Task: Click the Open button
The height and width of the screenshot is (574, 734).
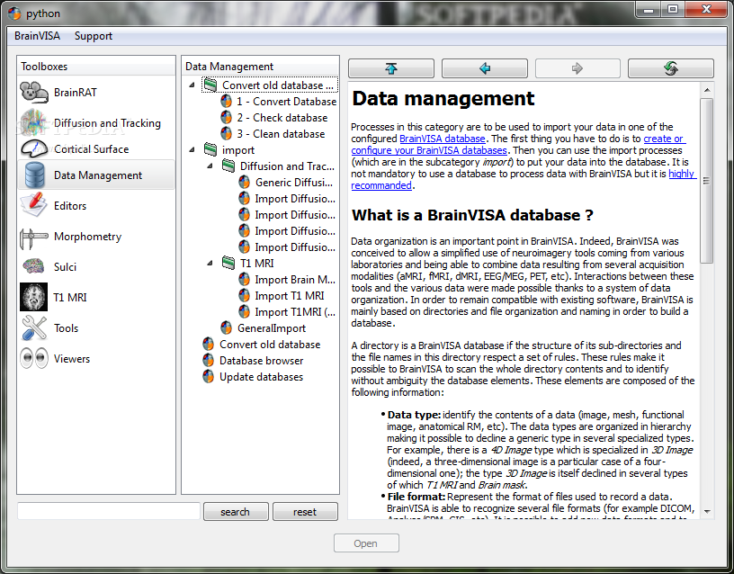Action: coord(366,543)
